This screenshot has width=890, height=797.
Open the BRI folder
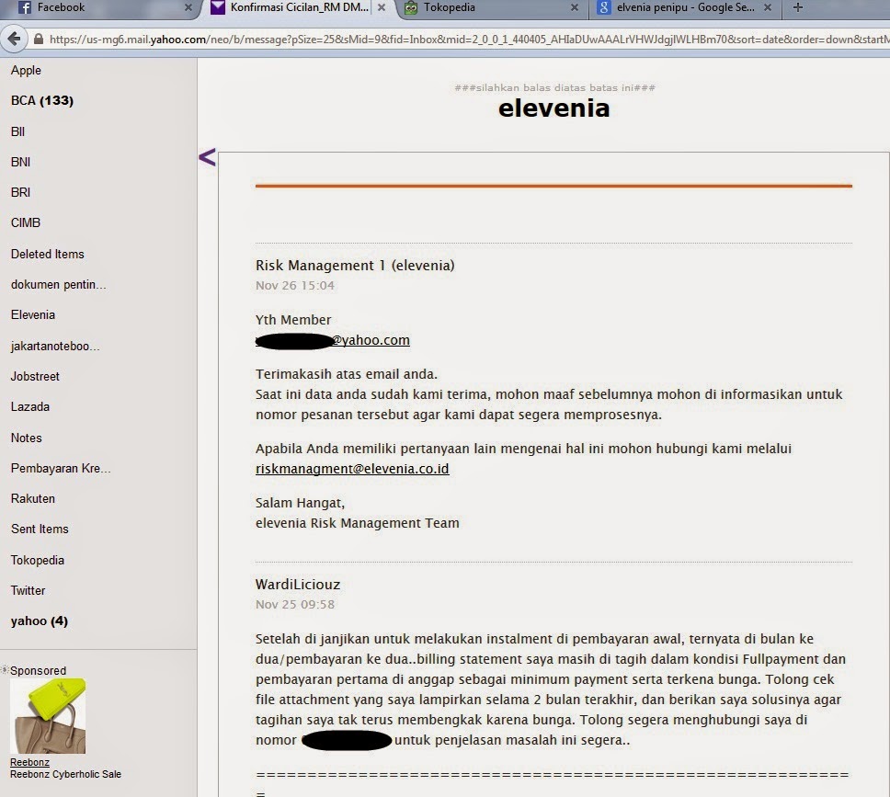20,192
